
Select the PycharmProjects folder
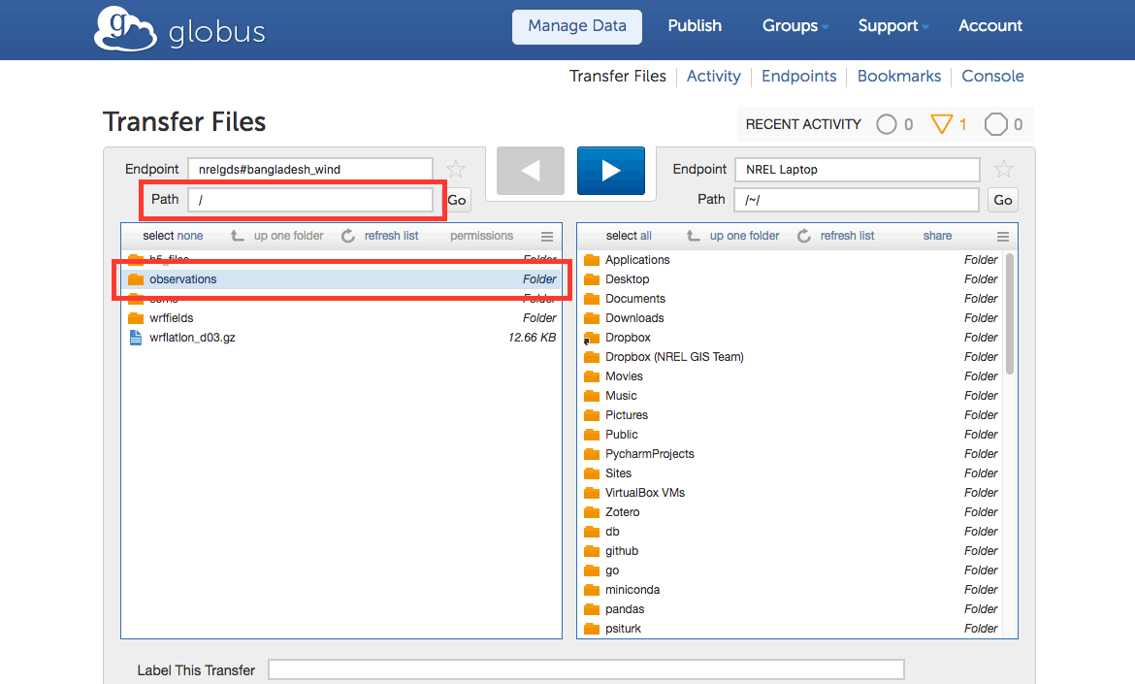pyautogui.click(x=649, y=454)
